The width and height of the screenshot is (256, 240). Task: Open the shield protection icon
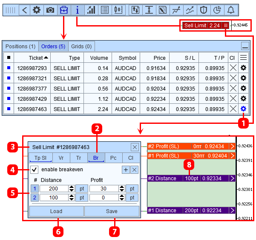point(204,10)
